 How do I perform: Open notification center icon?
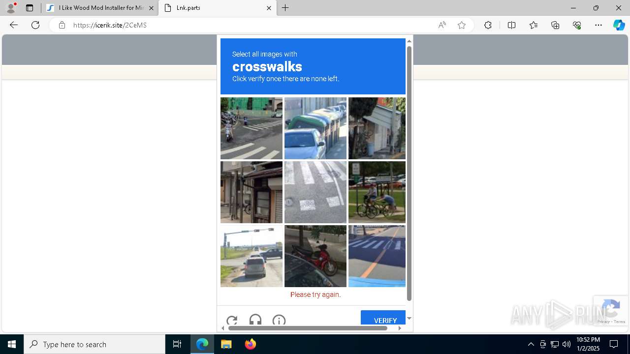pyautogui.click(x=614, y=344)
